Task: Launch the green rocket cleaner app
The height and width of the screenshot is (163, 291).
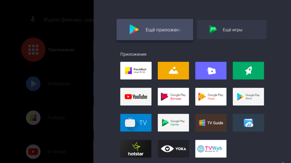Action: 248,70
